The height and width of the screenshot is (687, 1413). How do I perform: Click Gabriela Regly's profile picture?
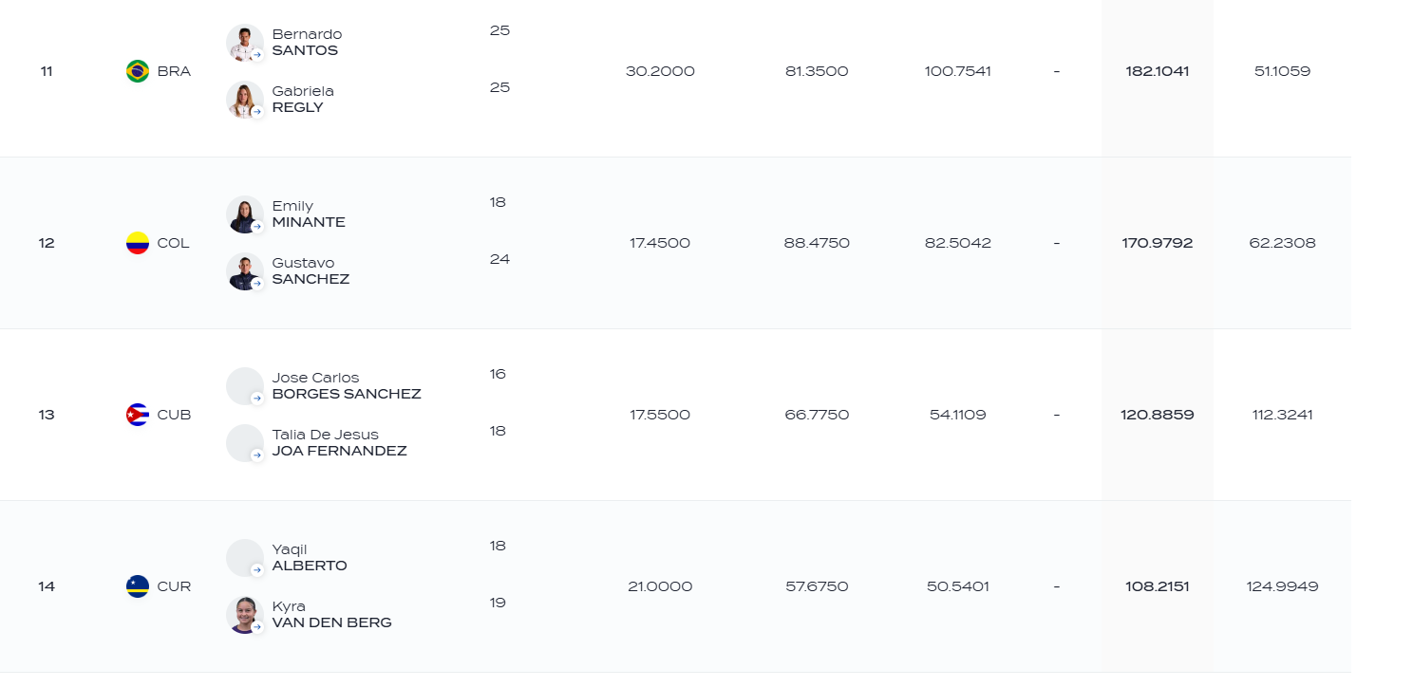[x=245, y=100]
